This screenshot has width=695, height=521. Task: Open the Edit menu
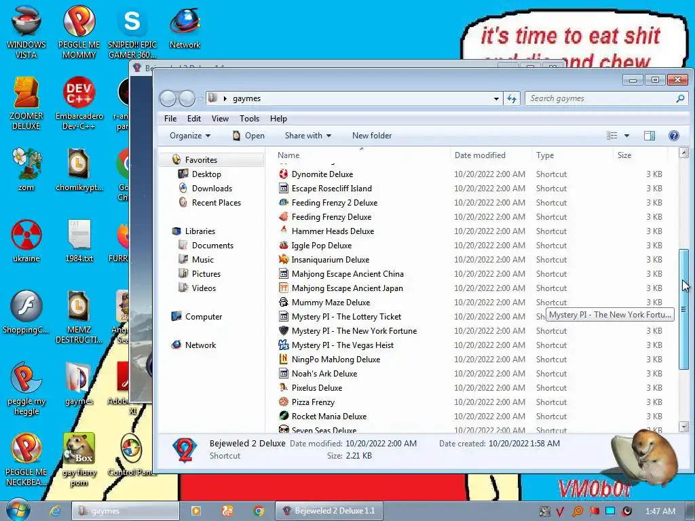click(193, 118)
